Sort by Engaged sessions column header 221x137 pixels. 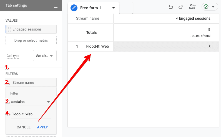(194, 19)
